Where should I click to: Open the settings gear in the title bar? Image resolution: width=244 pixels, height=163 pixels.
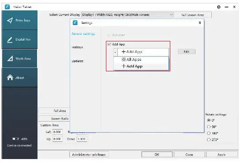pos(219,7)
